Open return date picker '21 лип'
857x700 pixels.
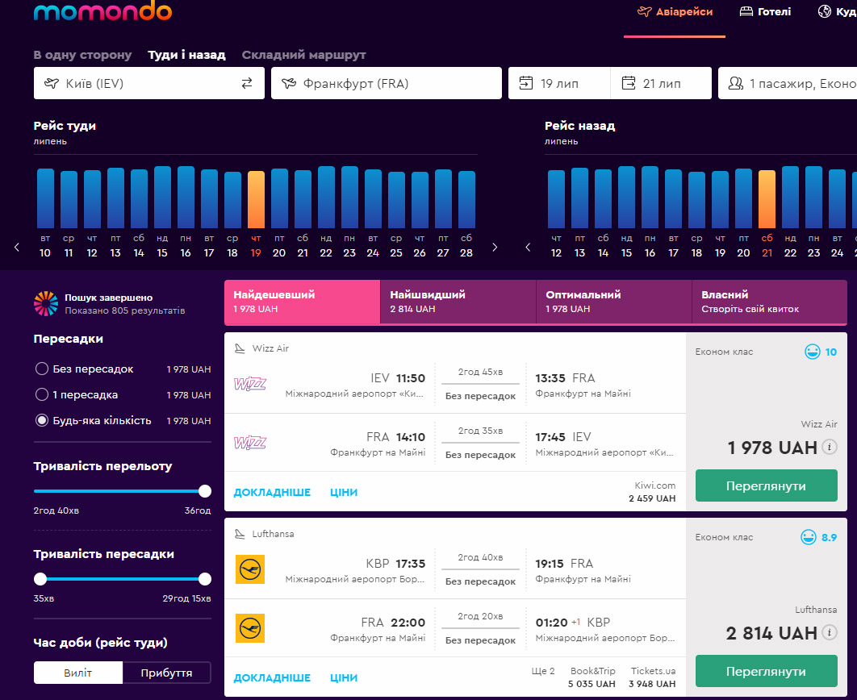(x=661, y=83)
